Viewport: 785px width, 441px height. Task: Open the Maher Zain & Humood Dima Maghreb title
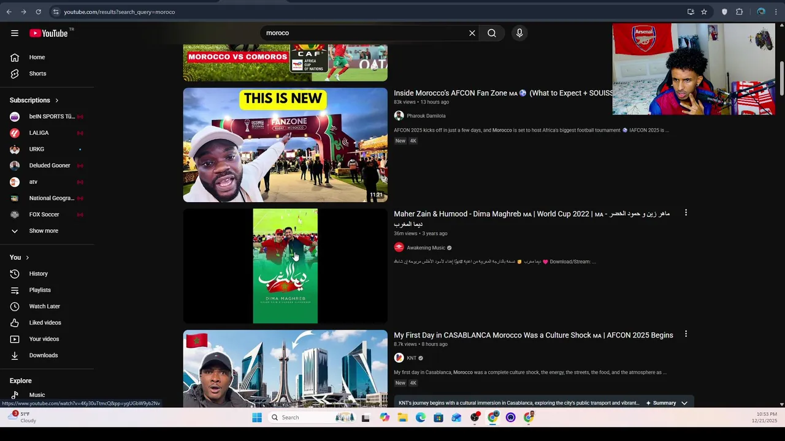tap(532, 219)
